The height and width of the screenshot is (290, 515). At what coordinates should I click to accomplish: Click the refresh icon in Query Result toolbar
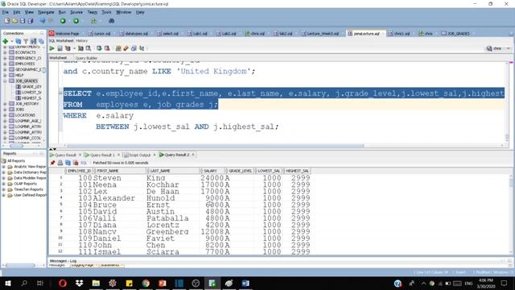[68, 163]
